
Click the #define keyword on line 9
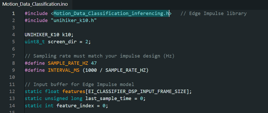[35, 70]
